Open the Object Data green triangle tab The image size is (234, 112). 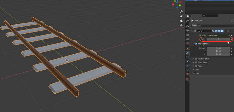tap(187, 70)
